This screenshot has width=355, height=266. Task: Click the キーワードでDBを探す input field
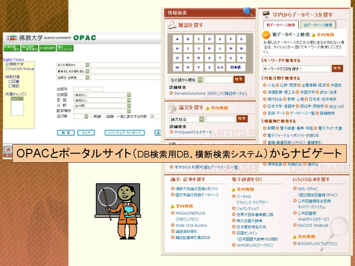coord(297,69)
